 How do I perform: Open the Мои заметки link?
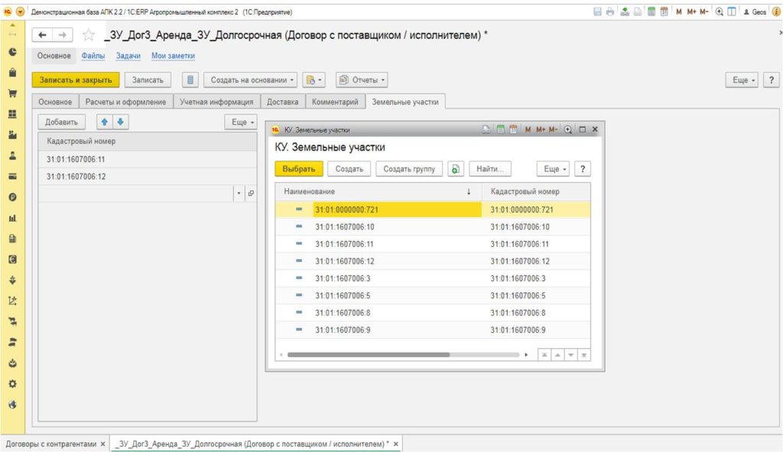[x=173, y=55]
